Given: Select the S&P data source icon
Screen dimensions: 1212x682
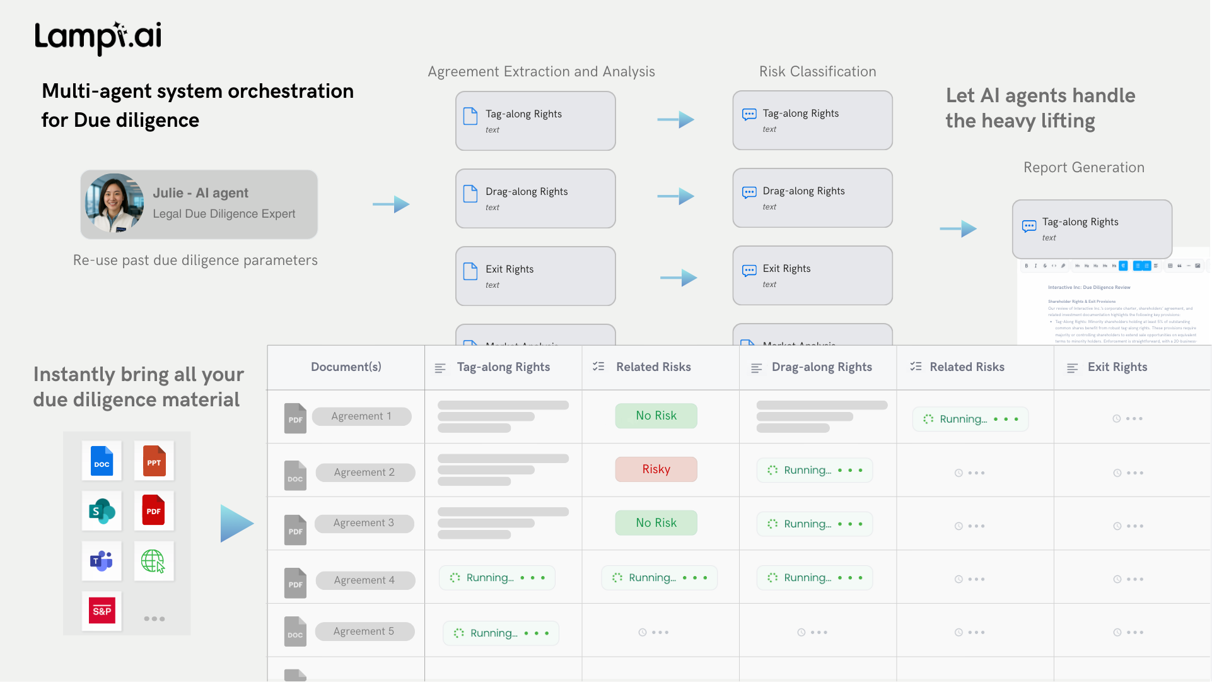Looking at the screenshot, I should (x=102, y=611).
